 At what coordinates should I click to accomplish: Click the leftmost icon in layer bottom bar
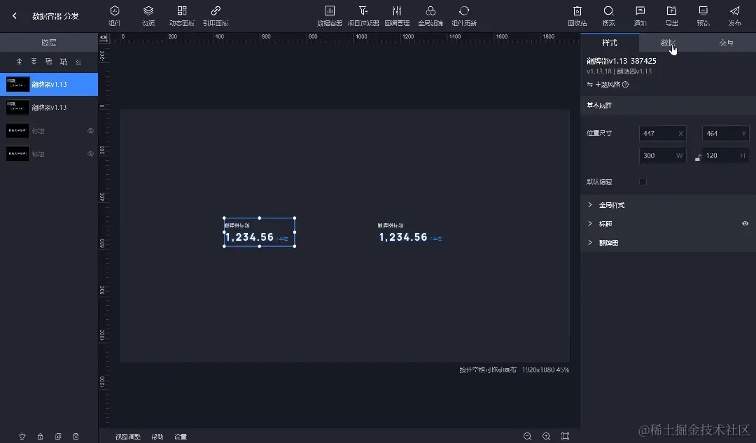point(22,436)
